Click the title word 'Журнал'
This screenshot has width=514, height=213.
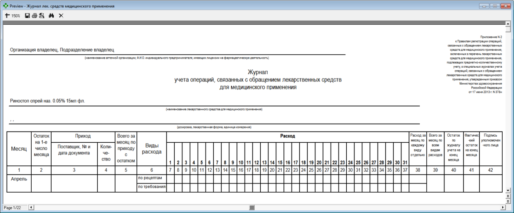pos(258,72)
